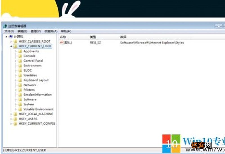The image size is (225, 154).
Task: Select the SessionInformation key label
Action: click(37, 95)
